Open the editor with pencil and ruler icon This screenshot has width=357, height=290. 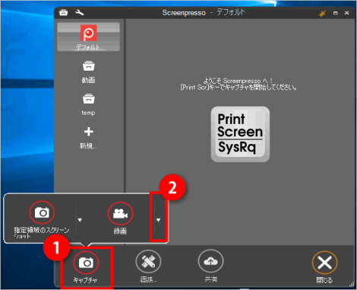pos(148,262)
